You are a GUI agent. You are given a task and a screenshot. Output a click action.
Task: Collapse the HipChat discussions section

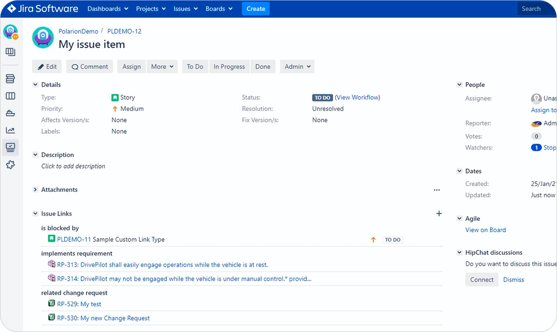(459, 252)
